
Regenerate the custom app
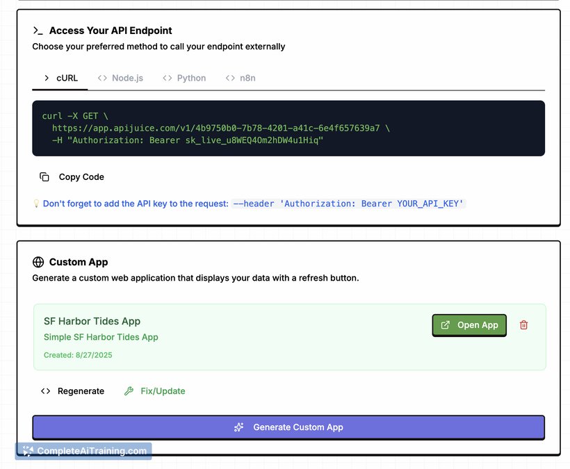pyautogui.click(x=73, y=391)
